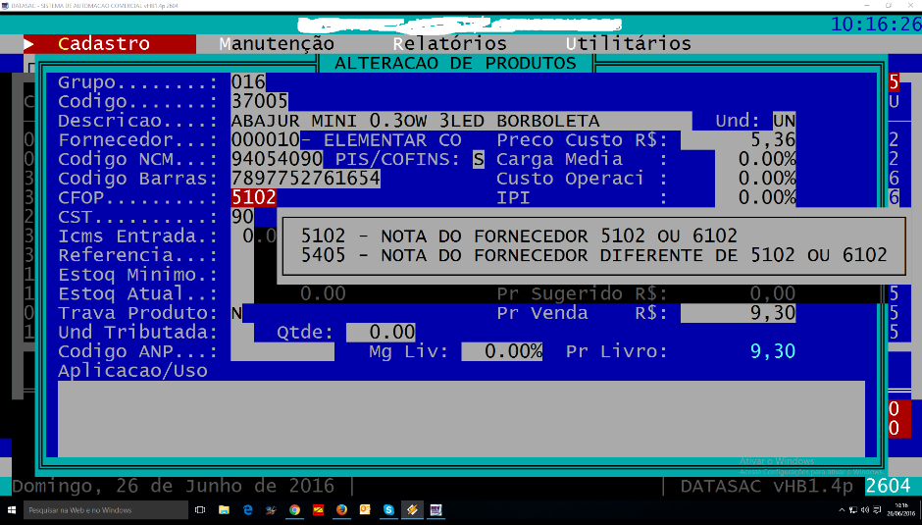Click the Pr Venda value 9,30
The width and height of the screenshot is (922, 525).
pos(739,312)
